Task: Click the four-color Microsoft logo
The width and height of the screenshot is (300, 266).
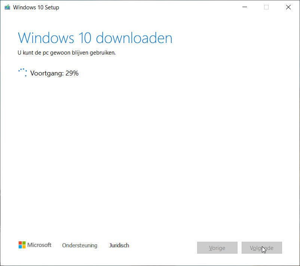Action: pyautogui.click(x=22, y=245)
